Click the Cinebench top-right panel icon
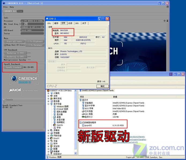 click(x=168, y=7)
